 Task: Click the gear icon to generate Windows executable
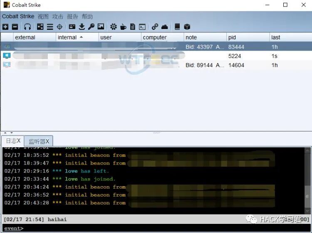click(114, 27)
